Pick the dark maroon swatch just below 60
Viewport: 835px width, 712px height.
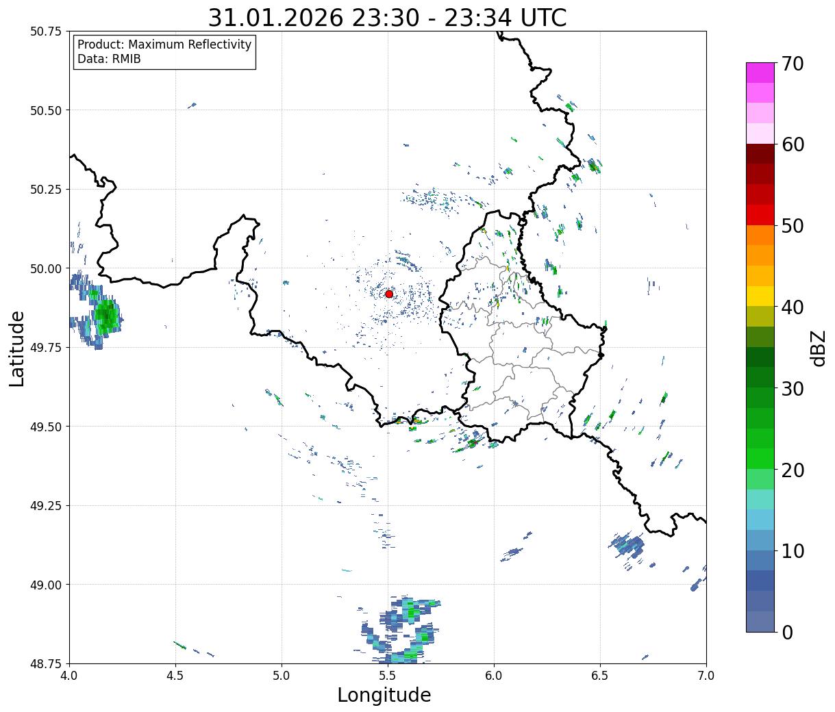coord(760,154)
